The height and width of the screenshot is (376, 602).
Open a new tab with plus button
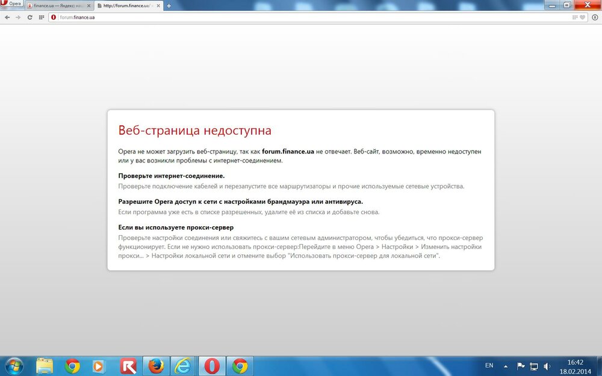pyautogui.click(x=169, y=5)
